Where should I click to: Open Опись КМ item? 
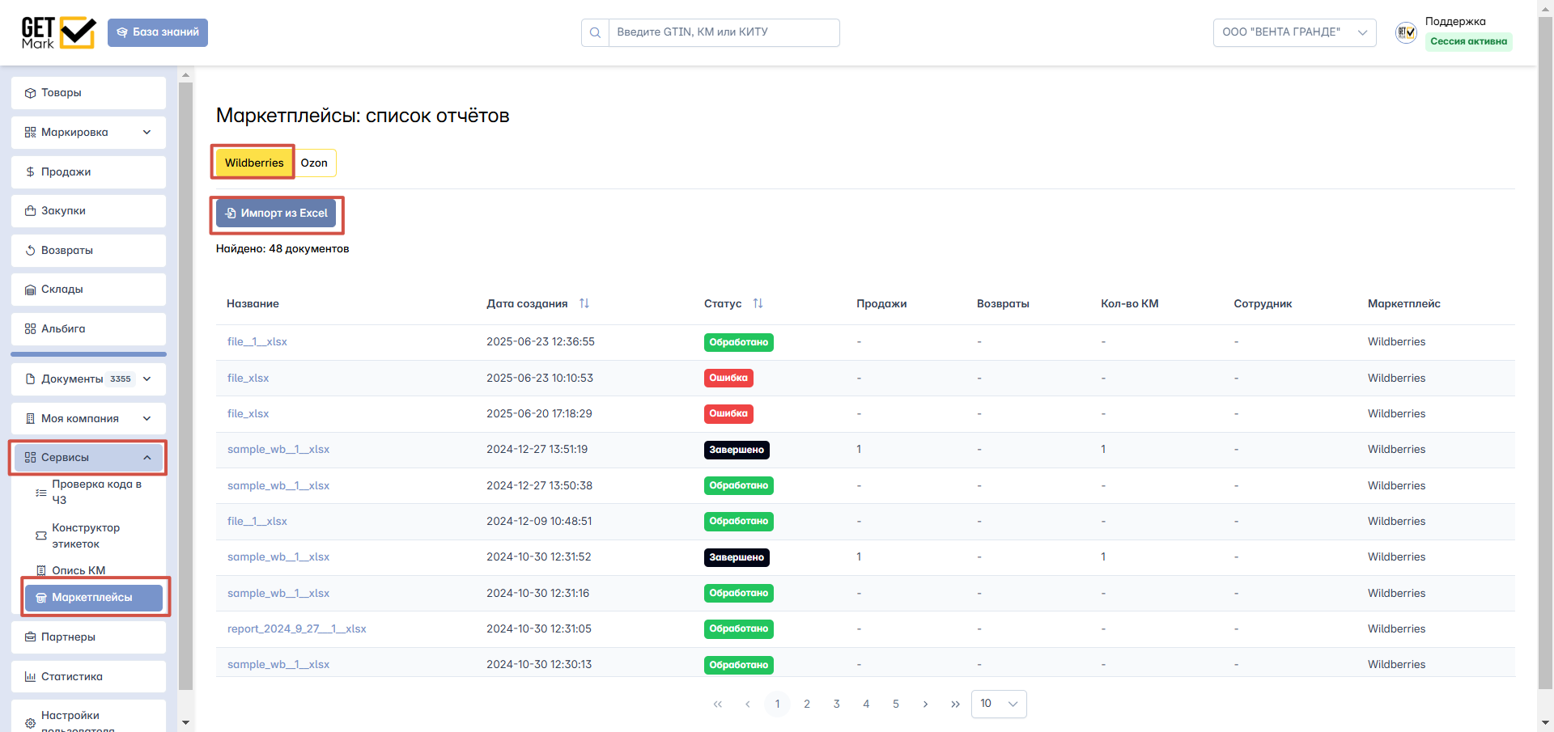point(79,570)
